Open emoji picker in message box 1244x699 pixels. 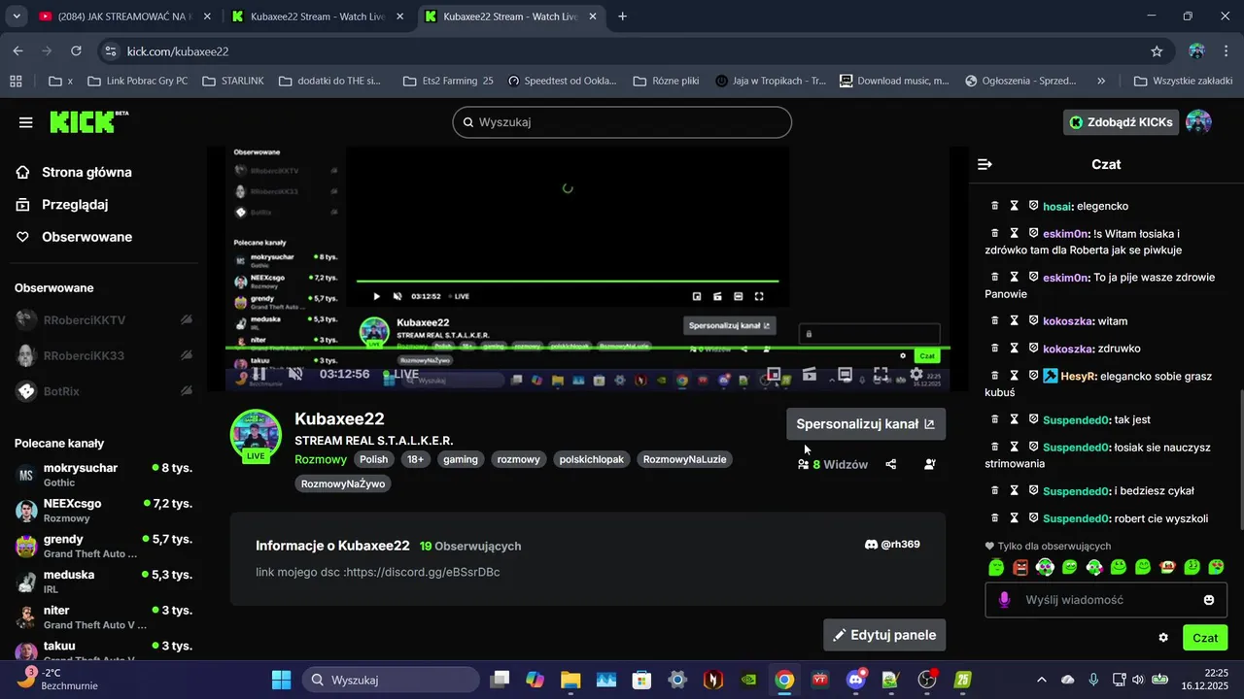pyautogui.click(x=1209, y=600)
